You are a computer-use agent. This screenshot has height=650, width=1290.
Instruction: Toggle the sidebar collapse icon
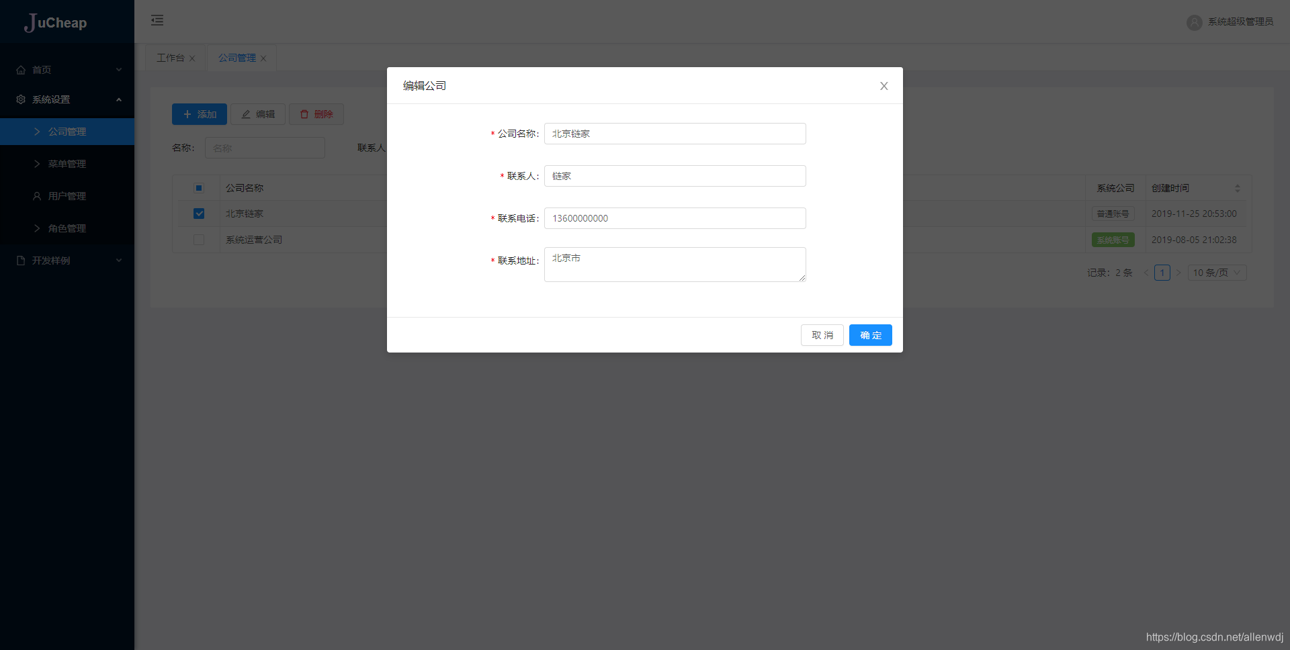point(157,20)
